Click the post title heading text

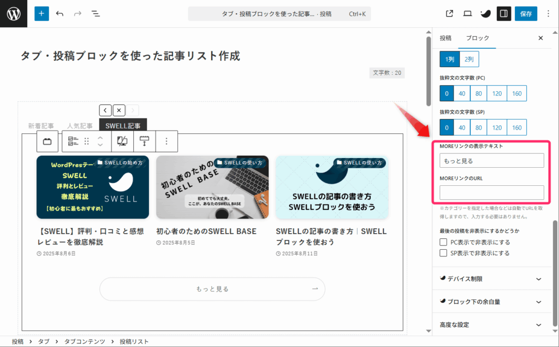(x=130, y=56)
